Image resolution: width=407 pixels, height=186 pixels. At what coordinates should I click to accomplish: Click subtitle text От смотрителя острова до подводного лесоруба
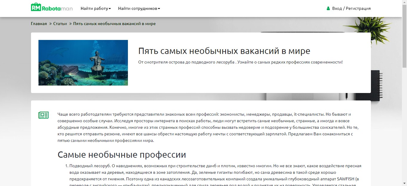186,62
